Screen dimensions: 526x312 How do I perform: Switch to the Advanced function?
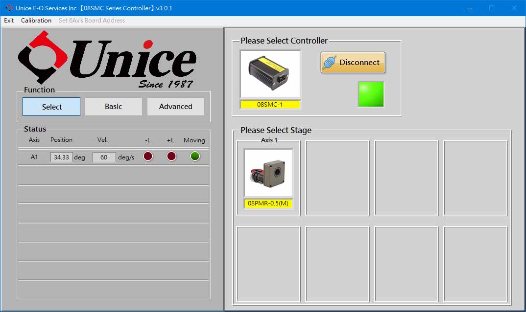(x=176, y=107)
